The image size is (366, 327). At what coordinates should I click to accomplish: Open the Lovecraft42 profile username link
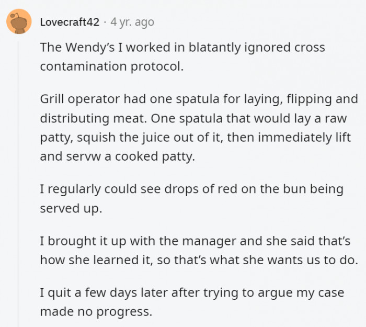point(70,22)
